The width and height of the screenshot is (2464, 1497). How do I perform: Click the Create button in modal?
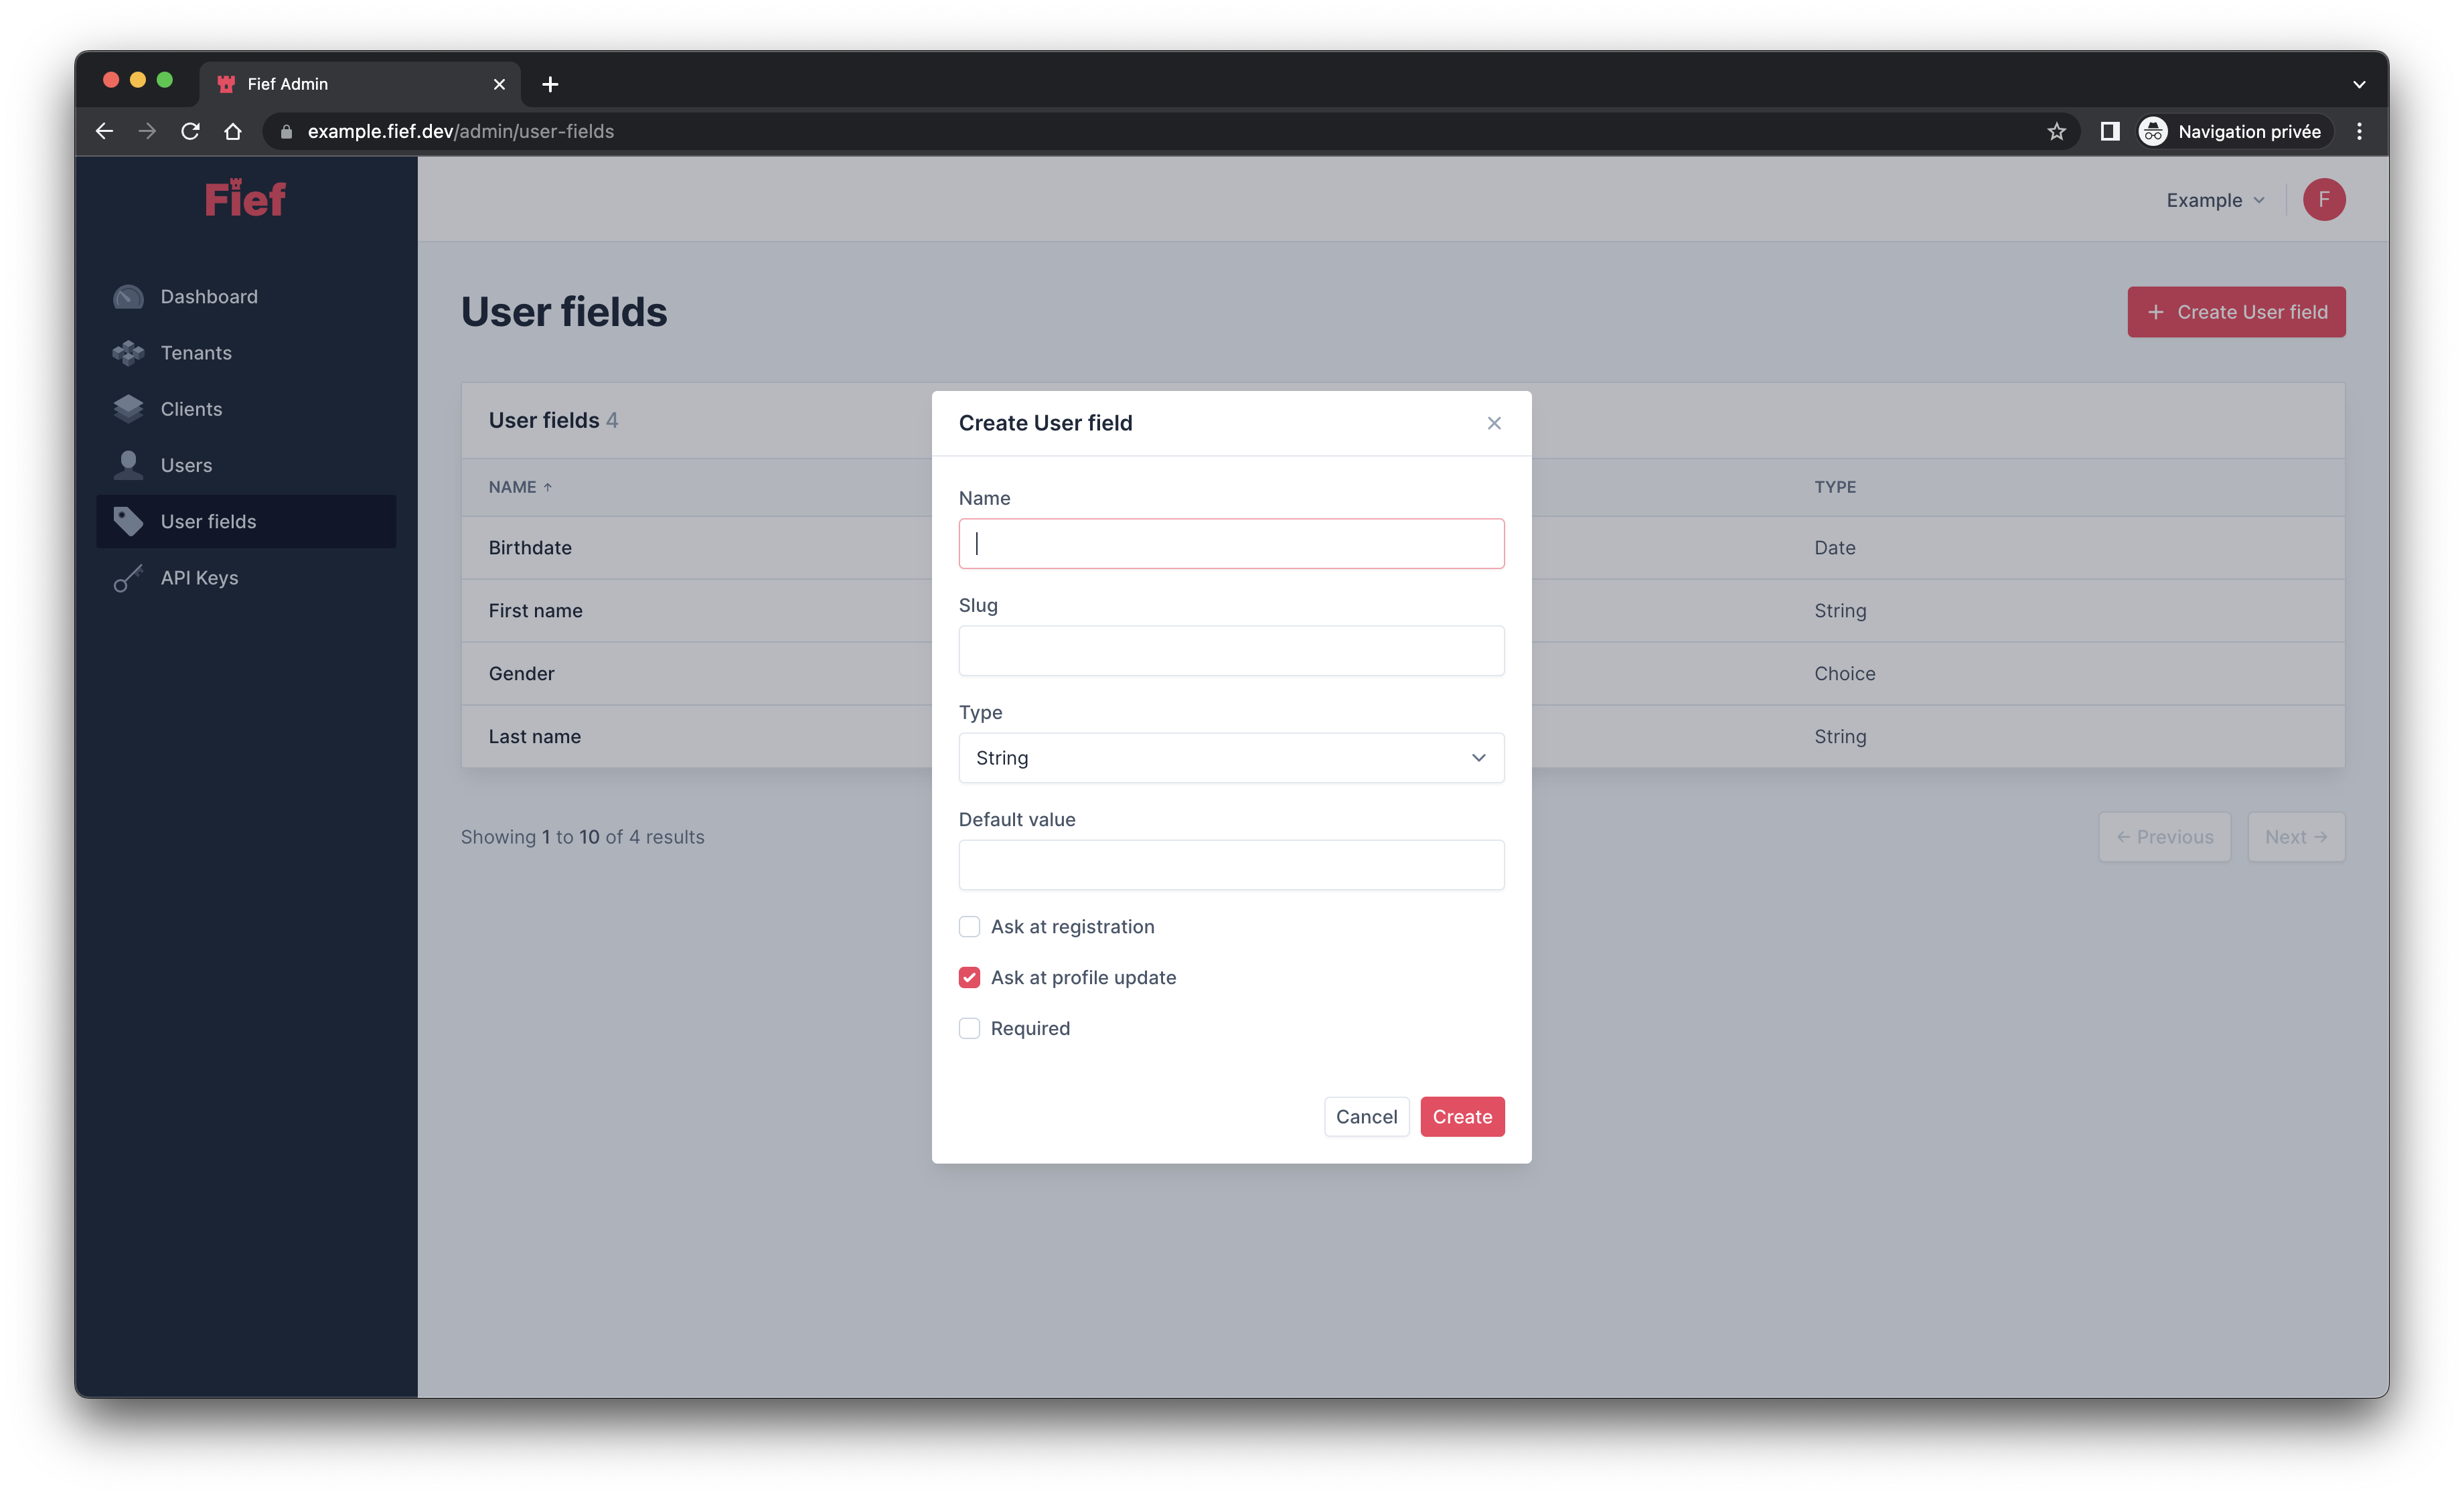(x=1462, y=1115)
